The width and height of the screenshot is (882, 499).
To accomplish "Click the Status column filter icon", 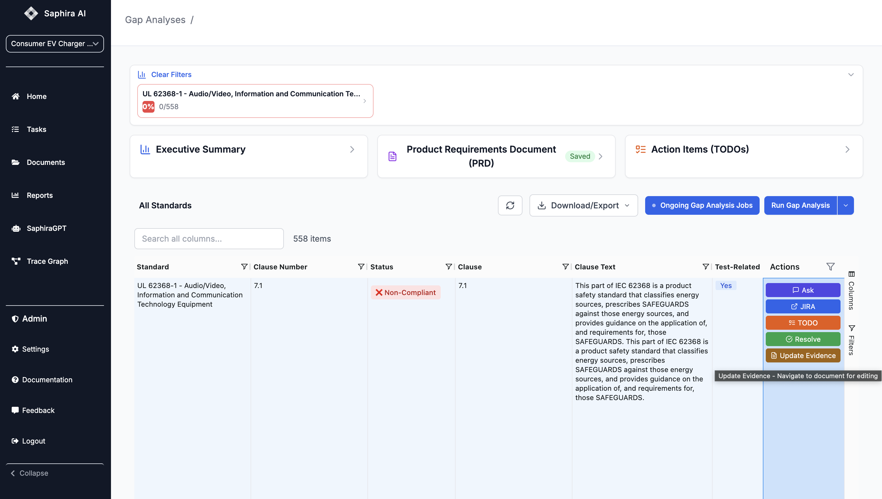I will [x=448, y=267].
